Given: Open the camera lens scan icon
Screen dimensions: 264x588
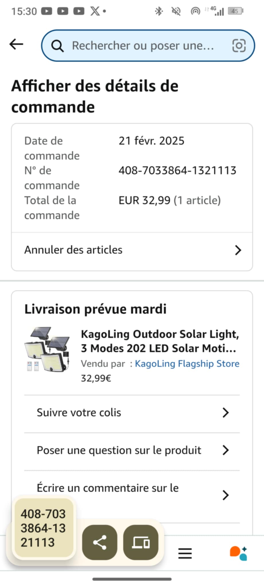Looking at the screenshot, I should [x=239, y=46].
